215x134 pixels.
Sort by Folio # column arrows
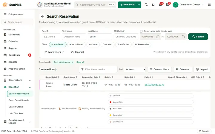(x=152, y=77)
